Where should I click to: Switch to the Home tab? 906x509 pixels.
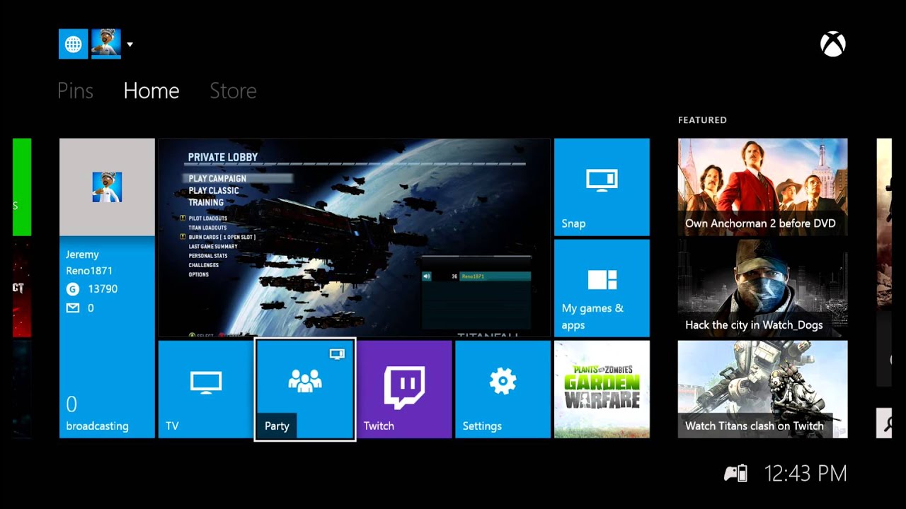pyautogui.click(x=151, y=90)
